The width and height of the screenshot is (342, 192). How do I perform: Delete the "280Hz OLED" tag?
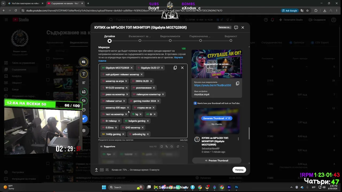coord(151,81)
